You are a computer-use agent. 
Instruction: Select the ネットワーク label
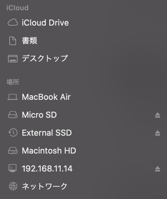click(x=44, y=186)
